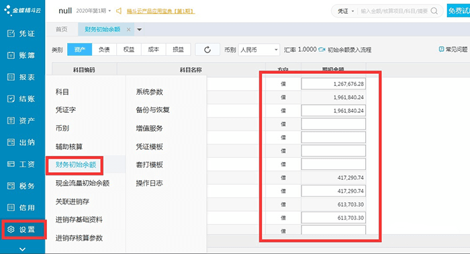Image resolution: width=470 pixels, height=254 pixels.
Task: Switch to the 首页 tab
Action: (62, 29)
